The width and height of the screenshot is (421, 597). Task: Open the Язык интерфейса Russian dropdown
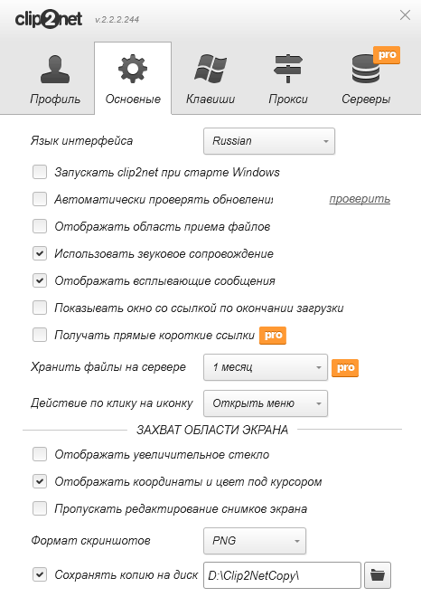269,141
